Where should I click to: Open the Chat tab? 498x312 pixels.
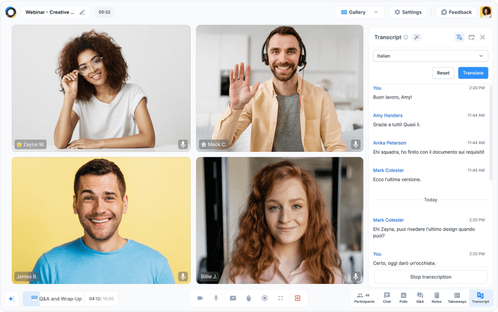[x=387, y=298]
